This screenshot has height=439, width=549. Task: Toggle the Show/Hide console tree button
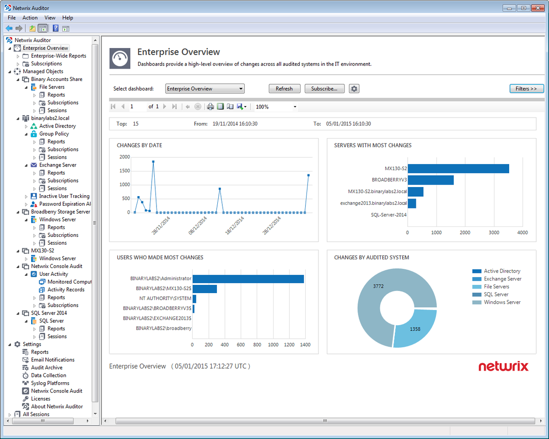click(43, 28)
